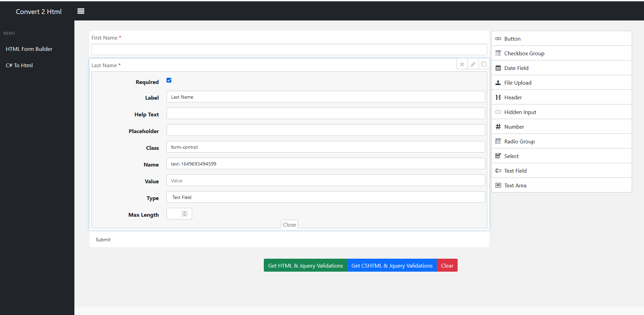
Task: Uncheck the Required checkbox
Action: click(x=169, y=80)
